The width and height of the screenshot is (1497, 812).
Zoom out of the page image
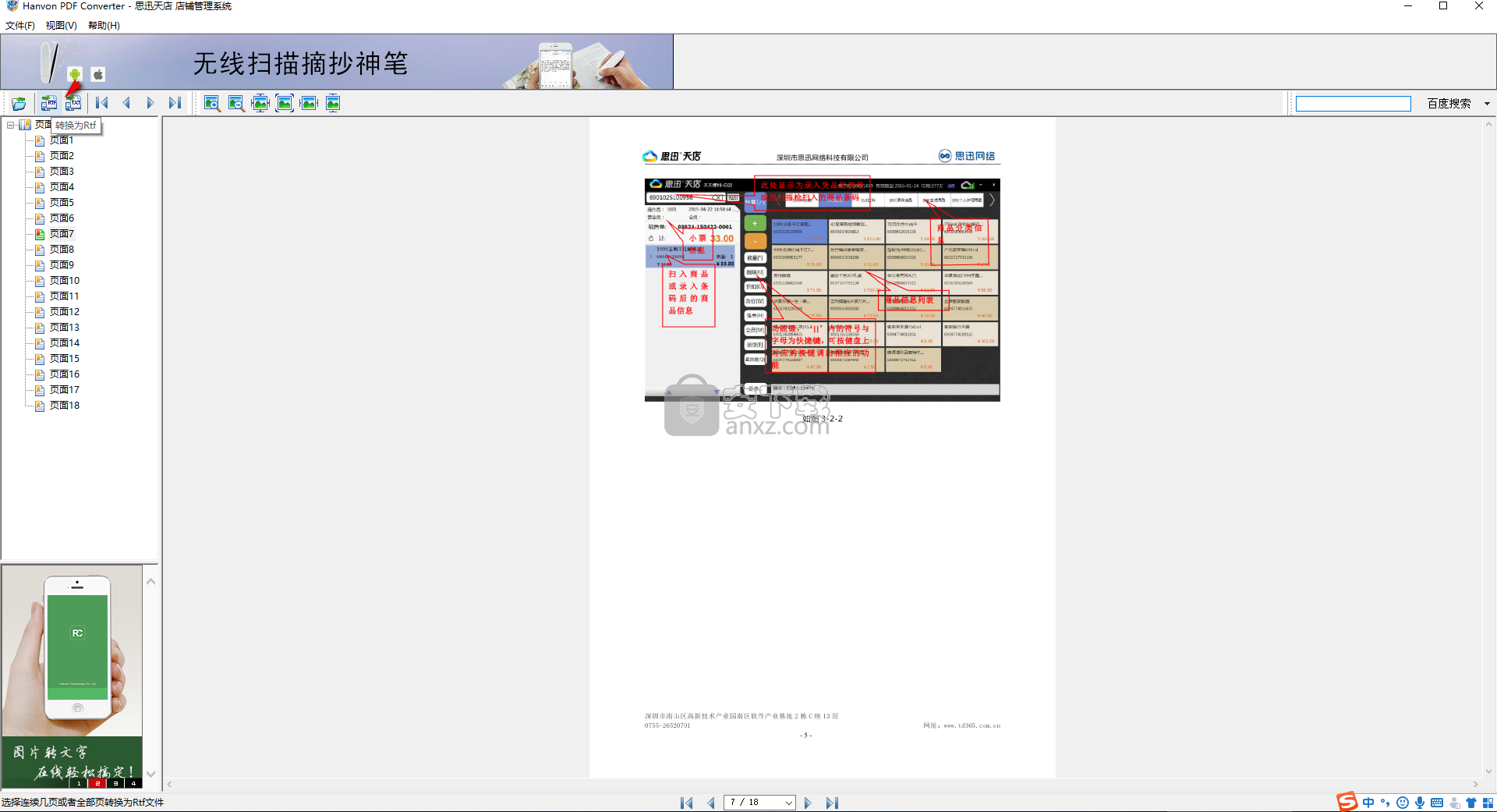coord(236,103)
